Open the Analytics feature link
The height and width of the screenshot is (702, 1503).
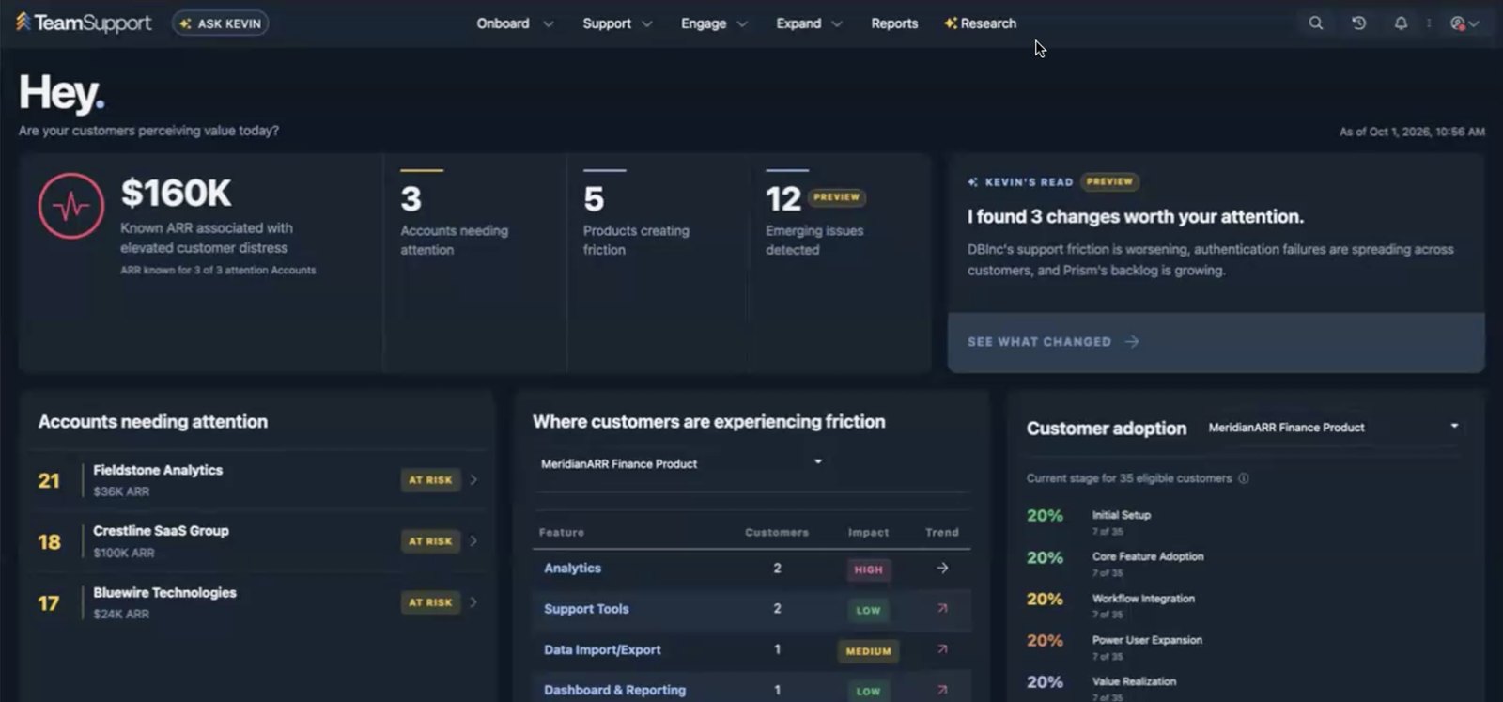(572, 569)
